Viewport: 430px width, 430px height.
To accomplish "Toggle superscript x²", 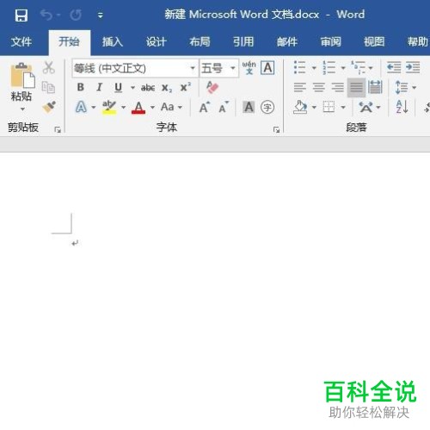I will [x=186, y=87].
